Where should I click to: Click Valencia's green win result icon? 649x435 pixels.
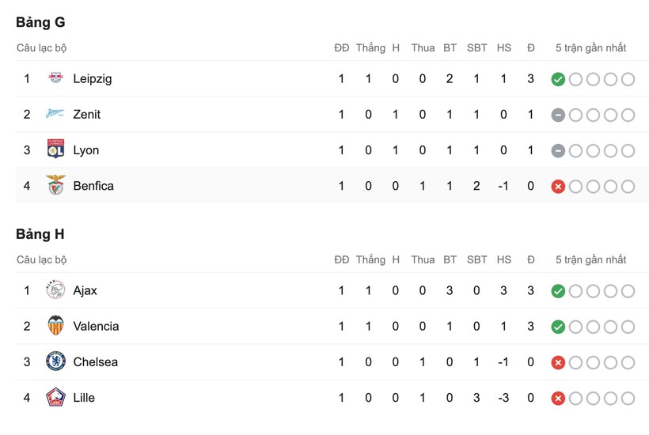click(x=558, y=327)
